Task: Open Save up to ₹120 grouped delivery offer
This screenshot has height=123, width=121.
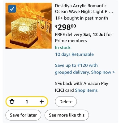Action: 85,69
